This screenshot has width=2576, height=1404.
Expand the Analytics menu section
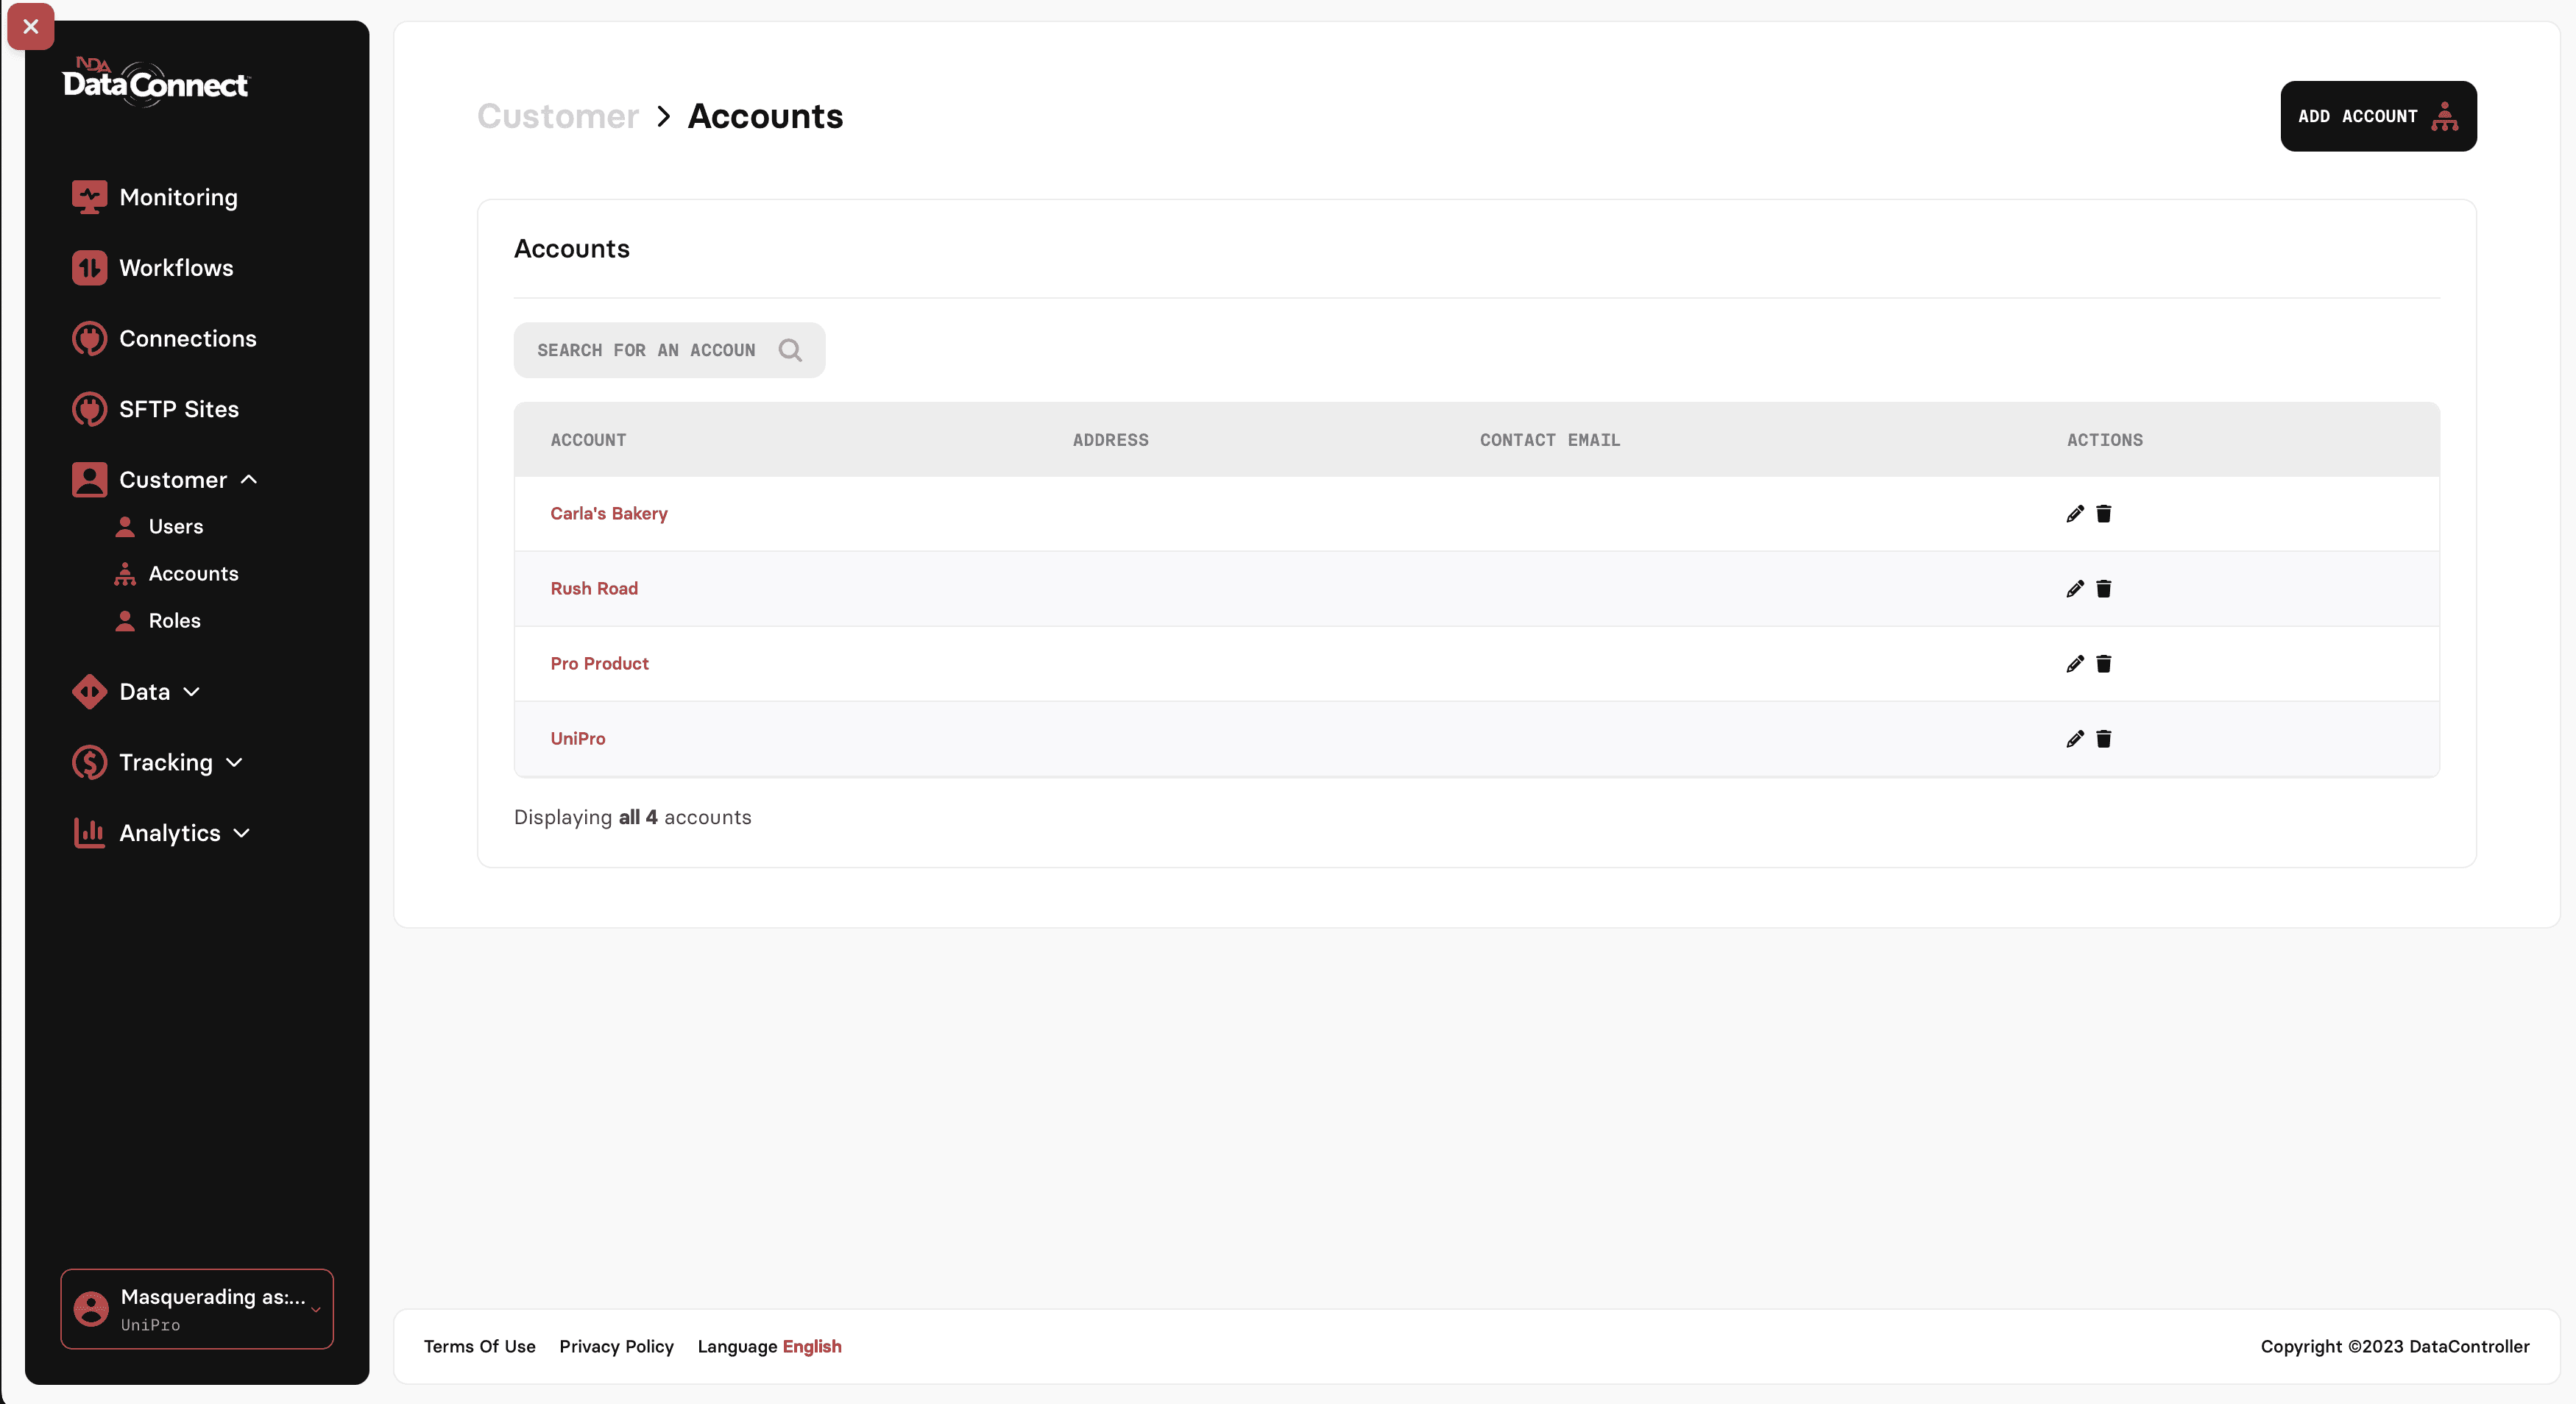click(241, 833)
